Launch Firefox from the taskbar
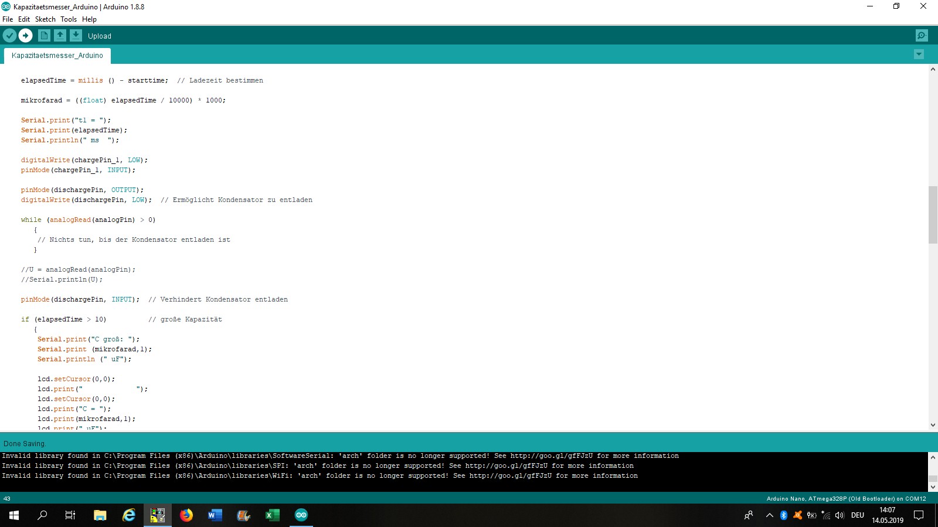This screenshot has height=527, width=938. coord(186,515)
